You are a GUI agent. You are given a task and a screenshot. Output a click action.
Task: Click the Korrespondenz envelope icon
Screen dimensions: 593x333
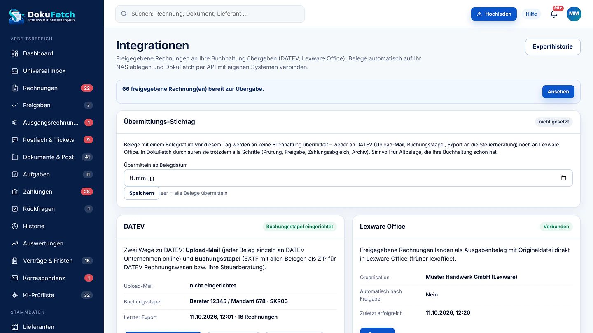pyautogui.click(x=15, y=278)
